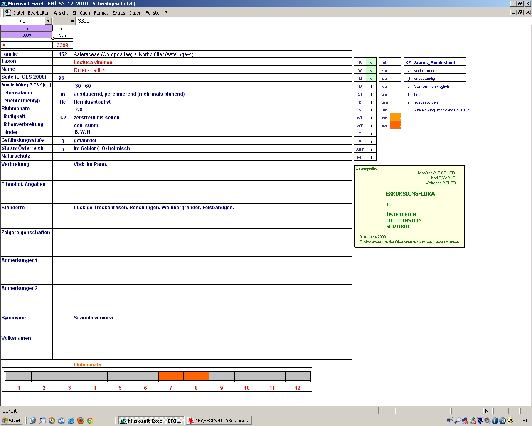The width and height of the screenshot is (532, 426).
Task: Click the magnifier tray icon
Action: pos(458,421)
